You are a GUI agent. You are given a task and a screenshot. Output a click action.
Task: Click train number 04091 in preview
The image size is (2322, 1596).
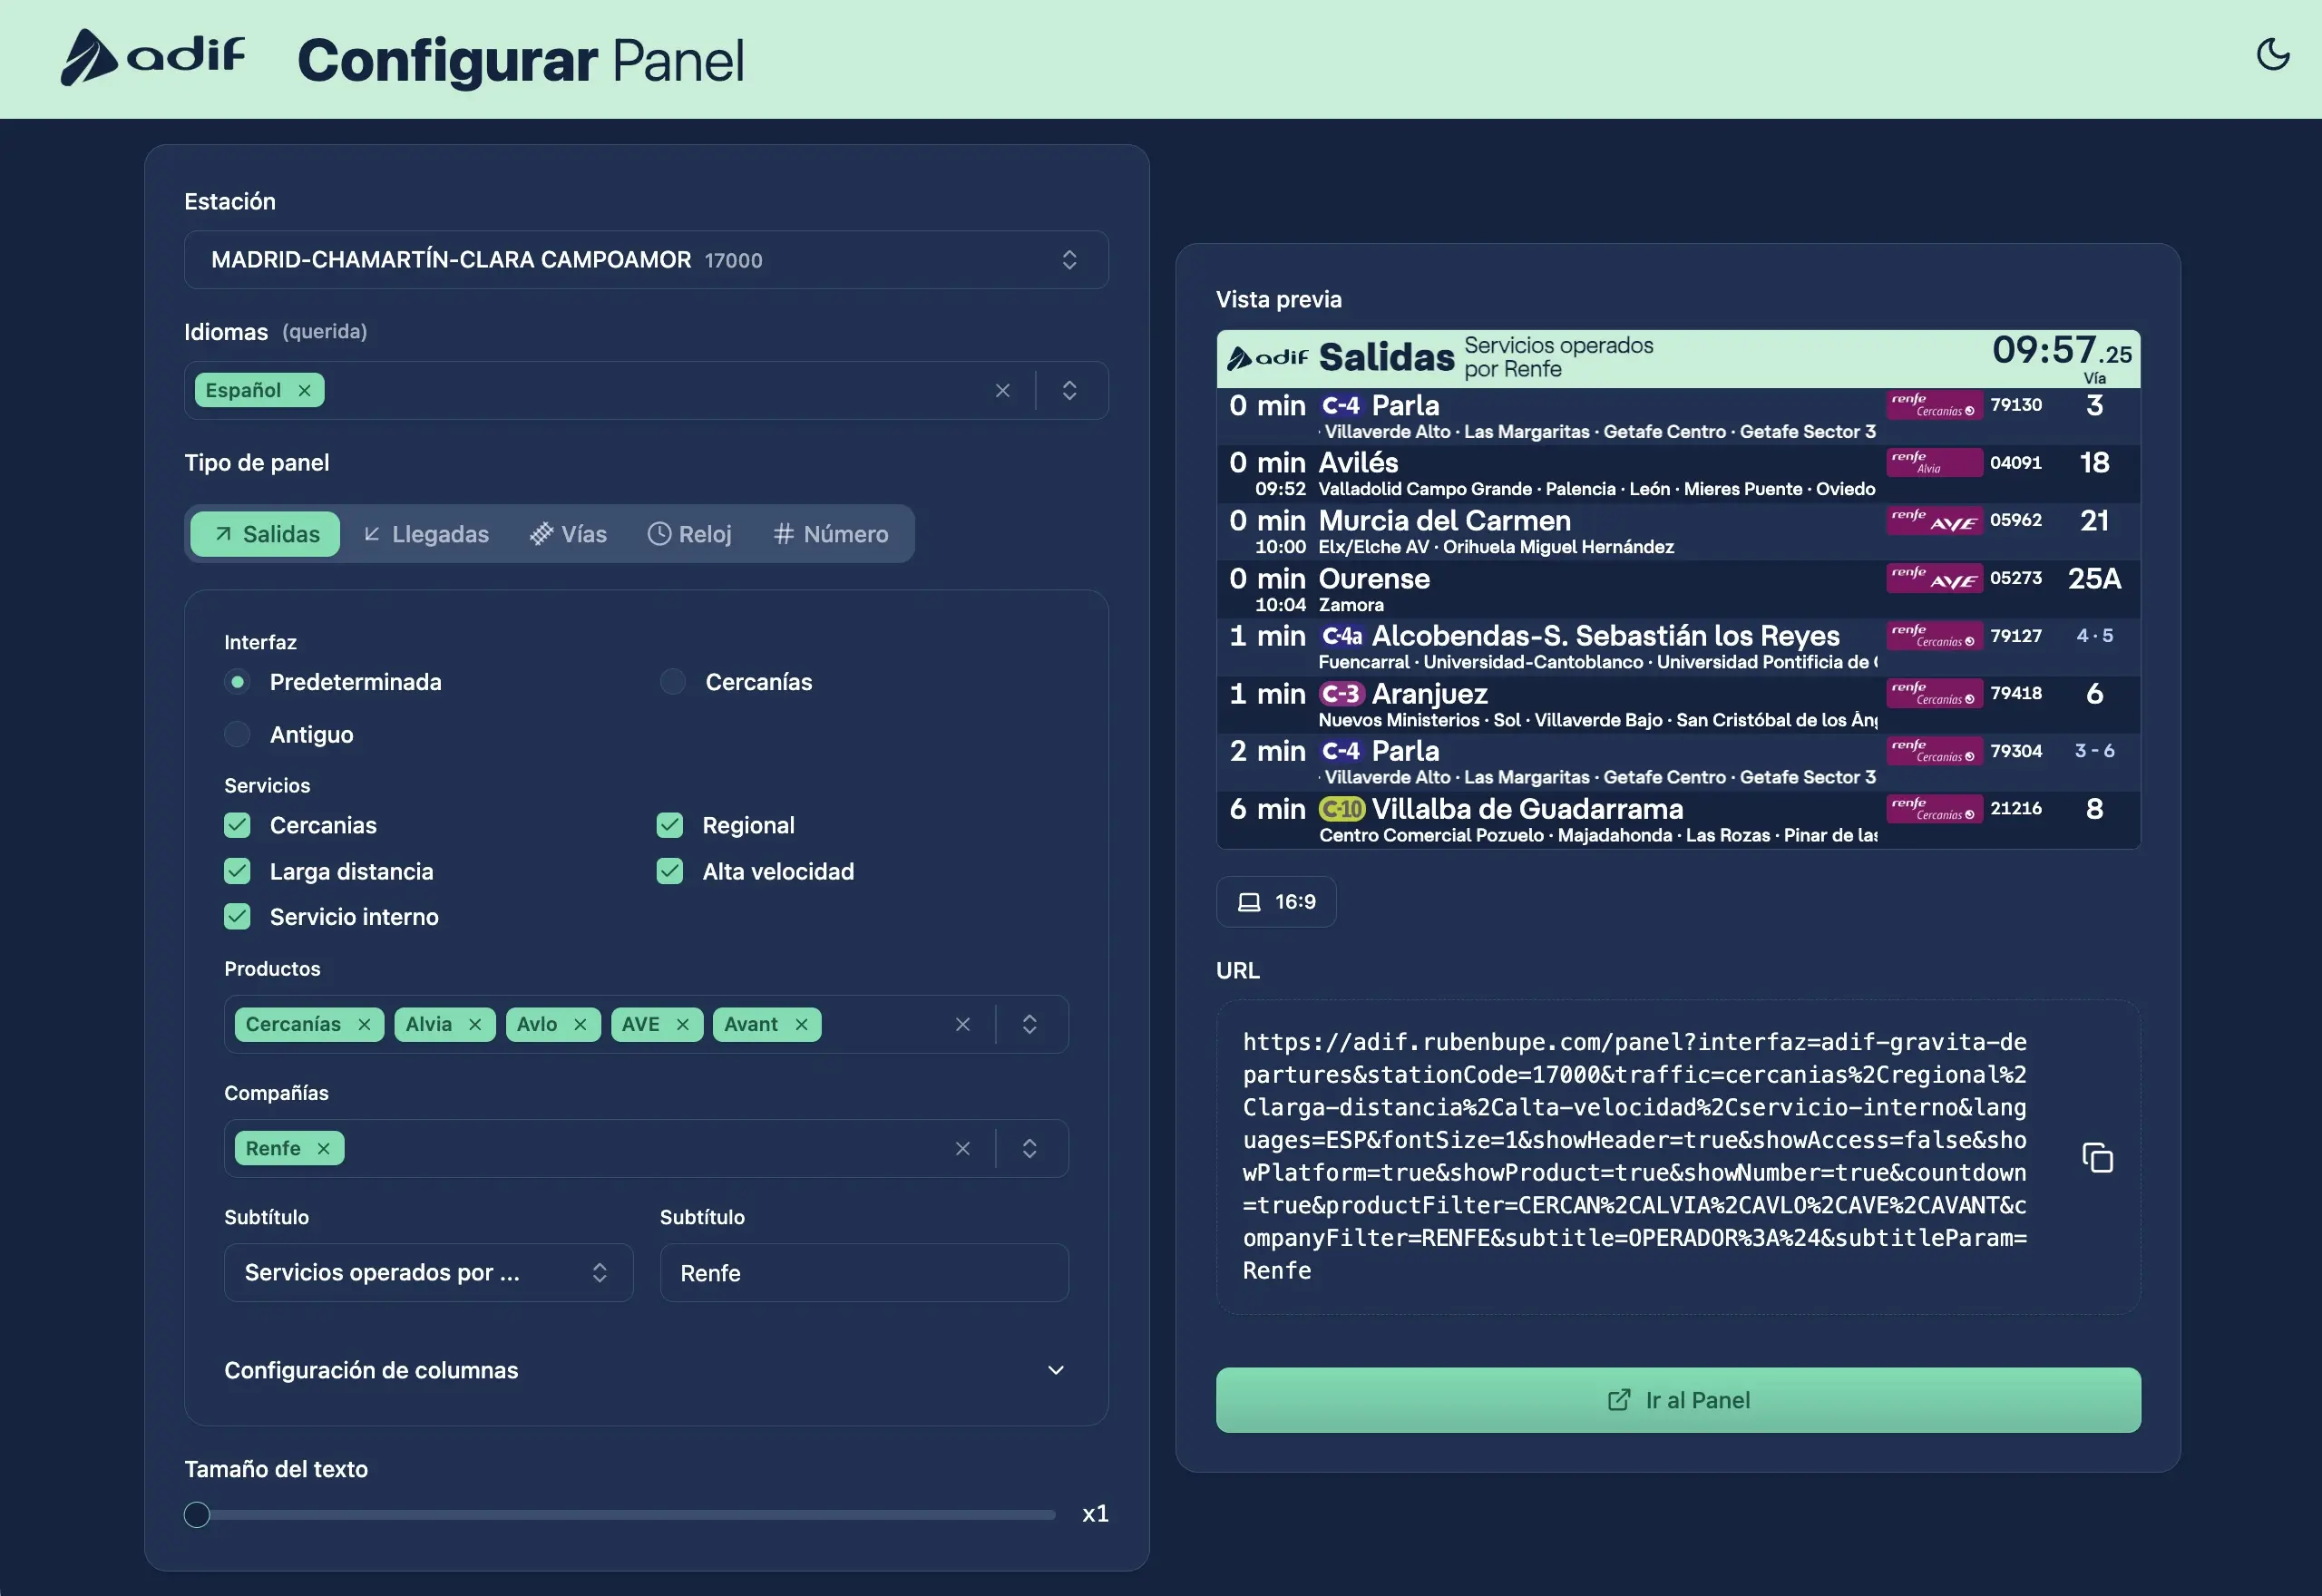[2015, 463]
